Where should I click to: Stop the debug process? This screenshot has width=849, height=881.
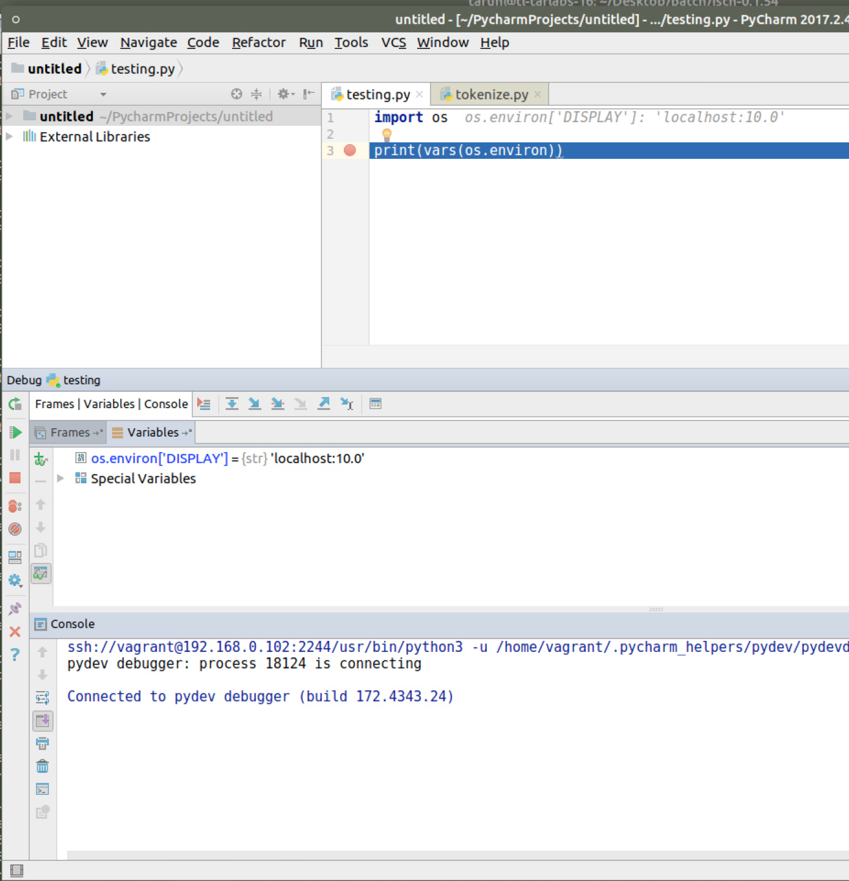15,478
